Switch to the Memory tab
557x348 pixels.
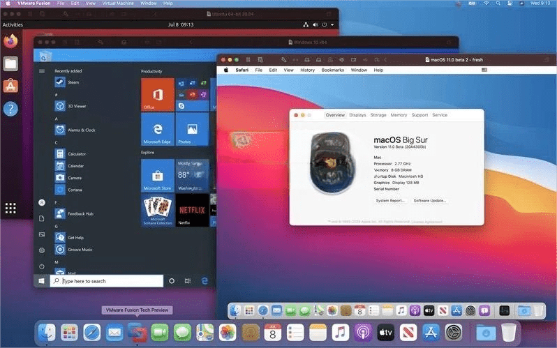click(x=399, y=115)
